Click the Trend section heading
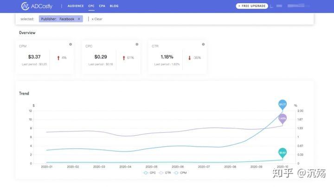334x187 pixels. [x=24, y=93]
